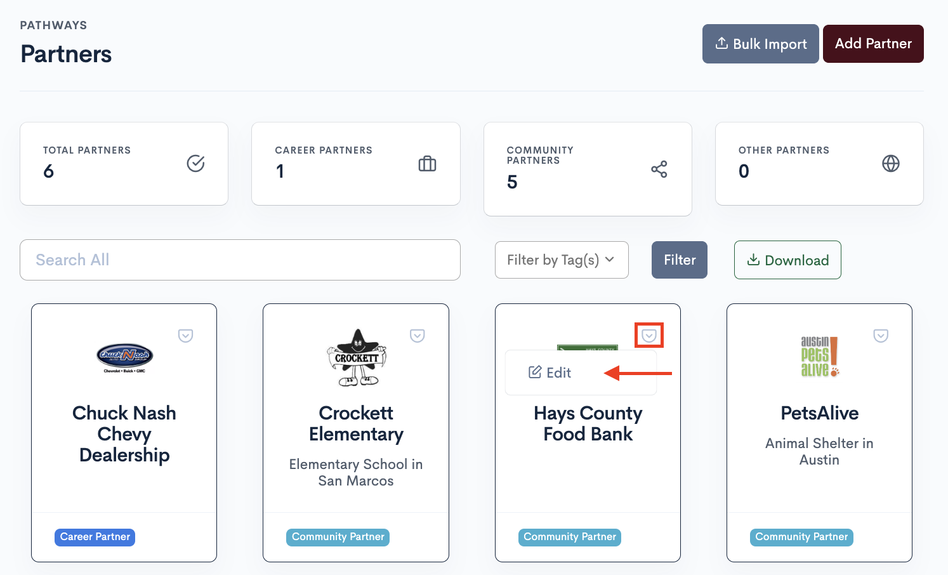The width and height of the screenshot is (948, 575).
Task: Click the Other Partners globe icon
Action: tap(890, 164)
